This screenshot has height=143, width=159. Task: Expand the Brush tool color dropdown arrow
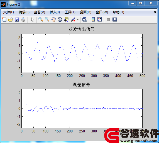(78, 19)
